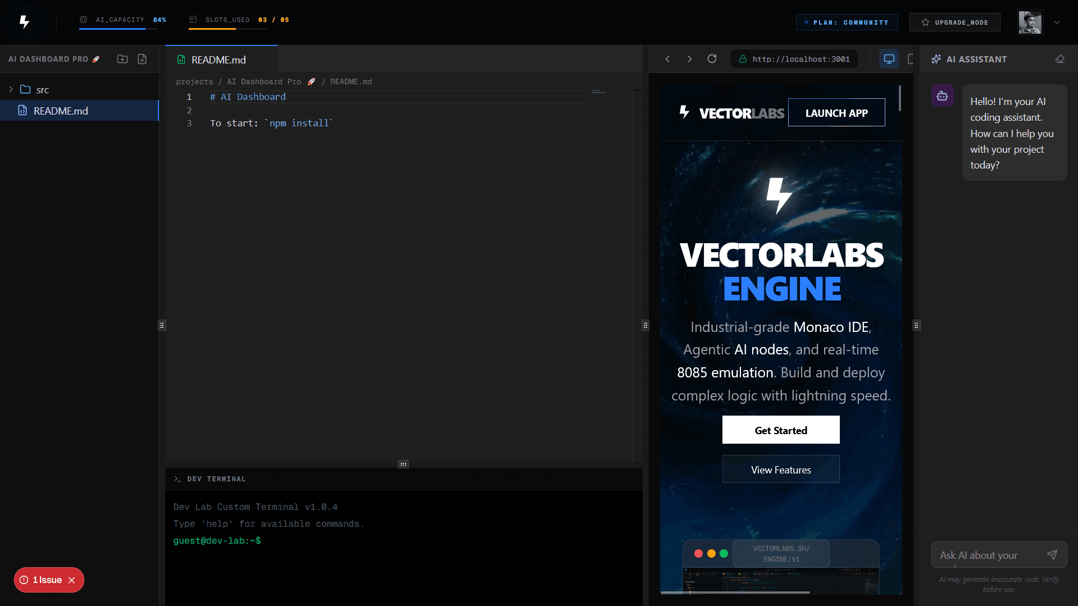Click the projects breadcrumb above the editor
Image resolution: width=1078 pixels, height=606 pixels.
click(194, 81)
